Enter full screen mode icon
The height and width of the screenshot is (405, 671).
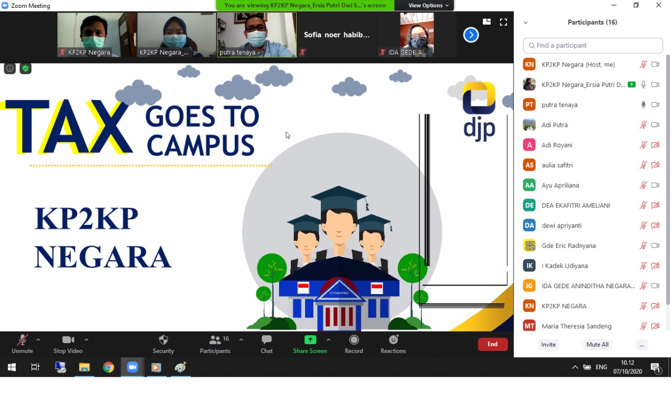click(503, 22)
